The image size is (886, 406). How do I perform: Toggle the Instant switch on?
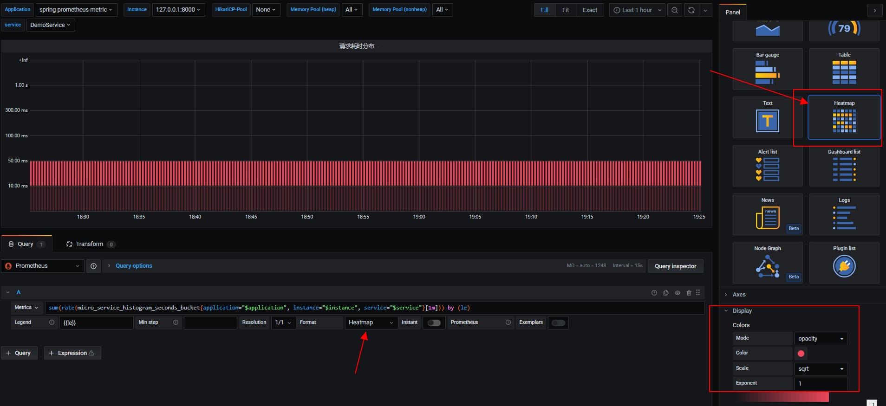click(434, 322)
